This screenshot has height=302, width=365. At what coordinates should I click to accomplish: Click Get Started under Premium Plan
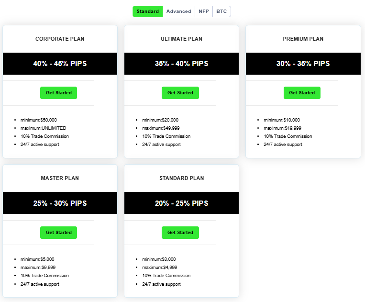[302, 93]
